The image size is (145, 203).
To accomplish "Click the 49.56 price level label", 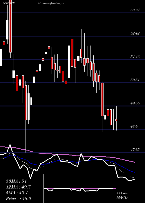I will pyautogui.click(x=135, y=103).
